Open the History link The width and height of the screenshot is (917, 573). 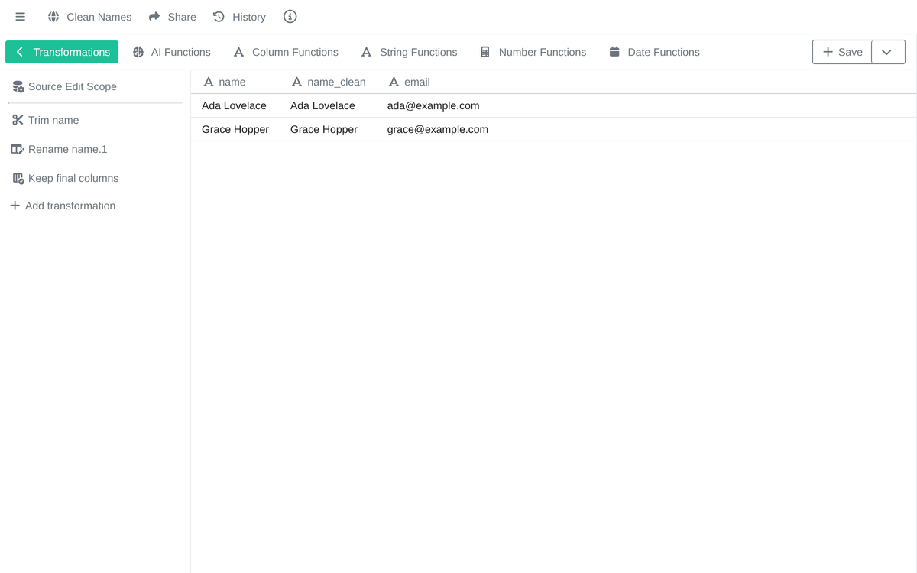tap(239, 17)
